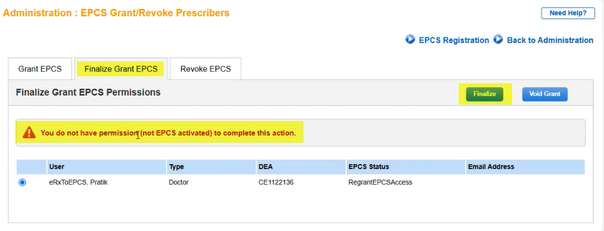604x231 pixels.
Task: Click the RegrantEPCSAccess status cell
Action: 380,183
